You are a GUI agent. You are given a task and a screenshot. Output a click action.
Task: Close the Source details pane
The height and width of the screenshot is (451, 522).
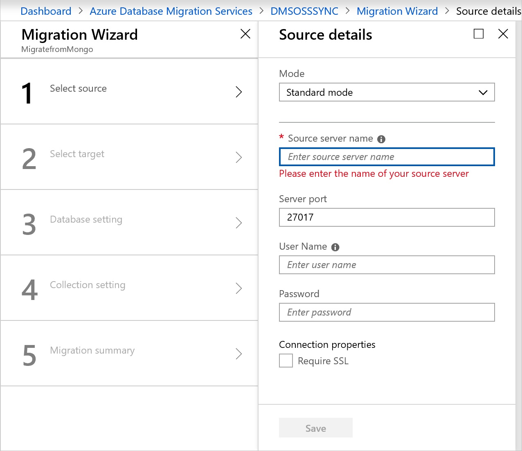[x=503, y=34]
